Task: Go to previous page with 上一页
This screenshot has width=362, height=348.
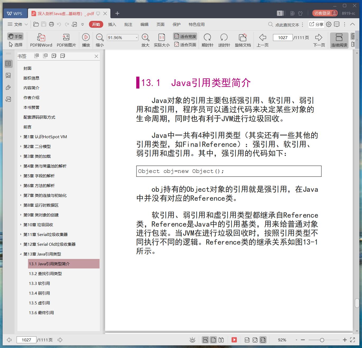Action: click(x=262, y=40)
